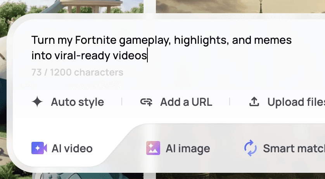The width and height of the screenshot is (325, 179).
Task: Open the Upload files option
Action: (287, 102)
